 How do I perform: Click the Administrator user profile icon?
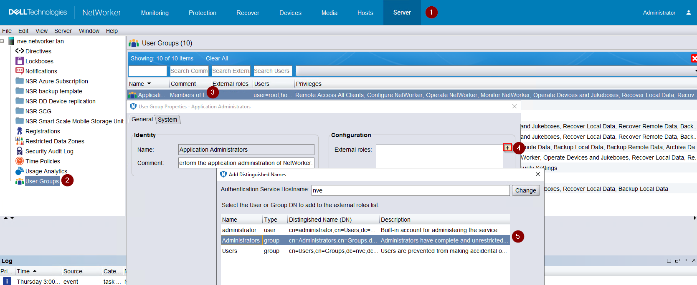pyautogui.click(x=688, y=12)
